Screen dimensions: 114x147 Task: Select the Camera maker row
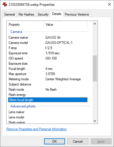(x=48, y=38)
